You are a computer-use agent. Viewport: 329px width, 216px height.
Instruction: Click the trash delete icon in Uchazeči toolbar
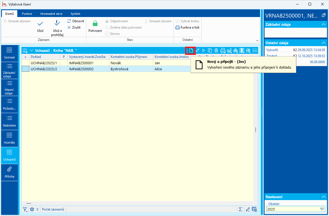(x=216, y=51)
